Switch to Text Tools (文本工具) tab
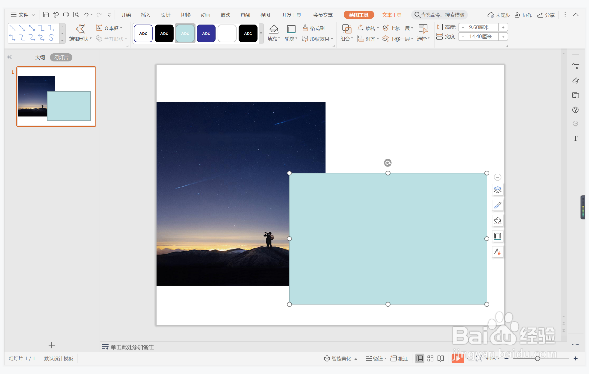This screenshot has height=374, width=589. coord(392,15)
